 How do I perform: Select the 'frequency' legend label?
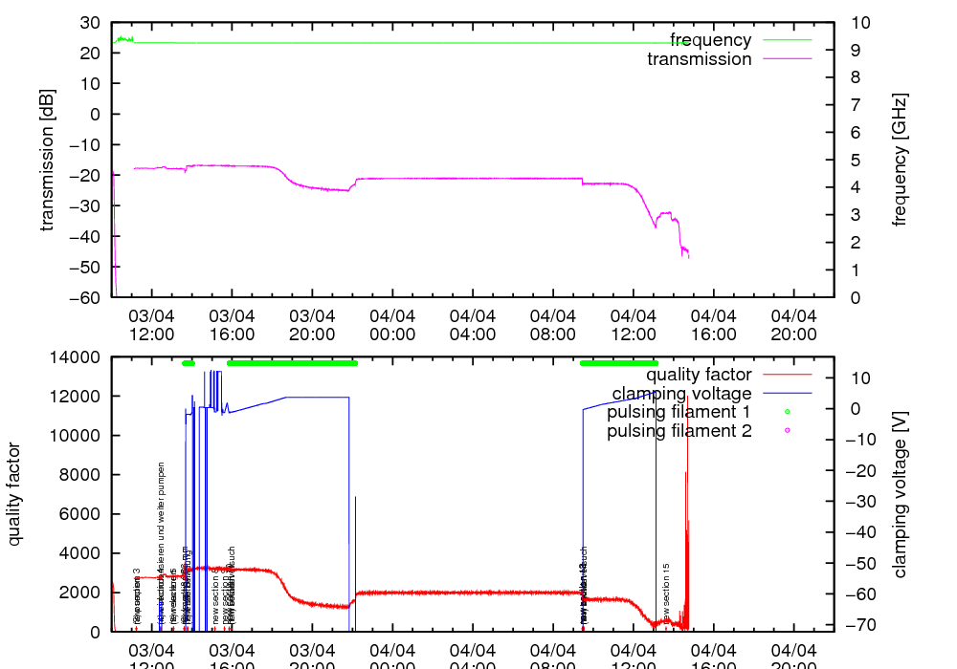point(710,40)
